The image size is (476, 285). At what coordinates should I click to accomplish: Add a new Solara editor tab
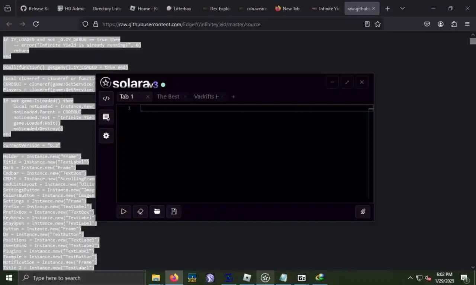pyautogui.click(x=233, y=97)
